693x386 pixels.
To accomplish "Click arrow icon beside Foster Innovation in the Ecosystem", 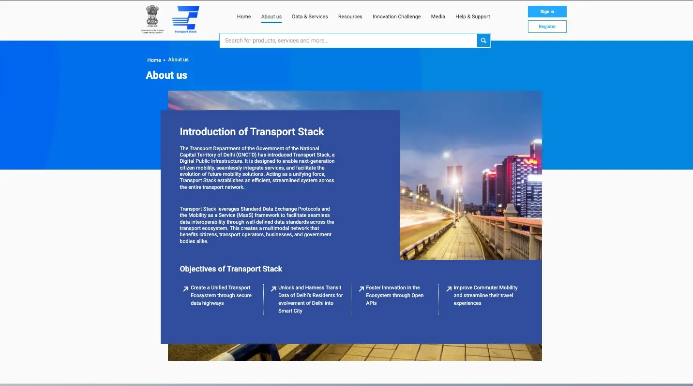I will pyautogui.click(x=361, y=289).
